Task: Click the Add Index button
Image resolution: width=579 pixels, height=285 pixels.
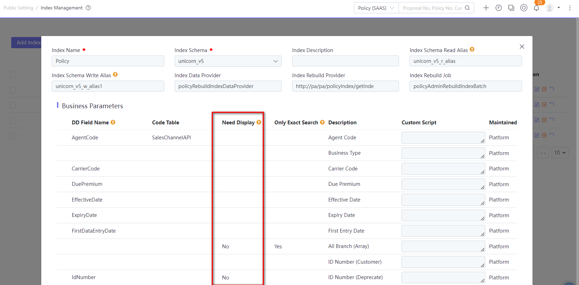Action: point(27,43)
